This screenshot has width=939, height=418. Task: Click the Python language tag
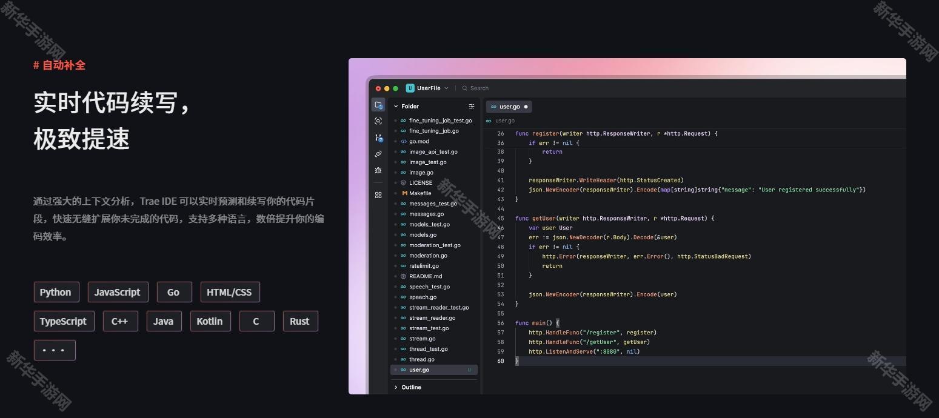[56, 292]
